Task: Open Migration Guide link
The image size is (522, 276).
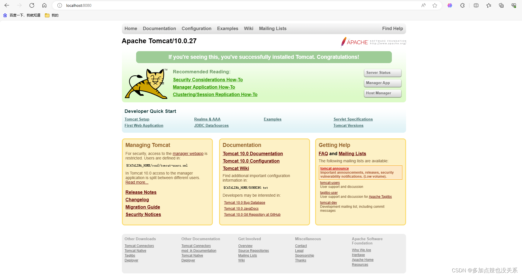Action: click(143, 207)
